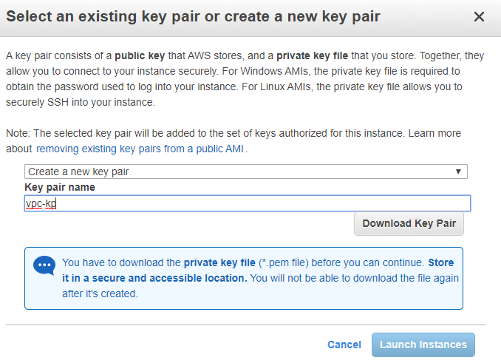Click bold 'public key' in the description
This screenshot has height=360, width=501.
pyautogui.click(x=138, y=55)
